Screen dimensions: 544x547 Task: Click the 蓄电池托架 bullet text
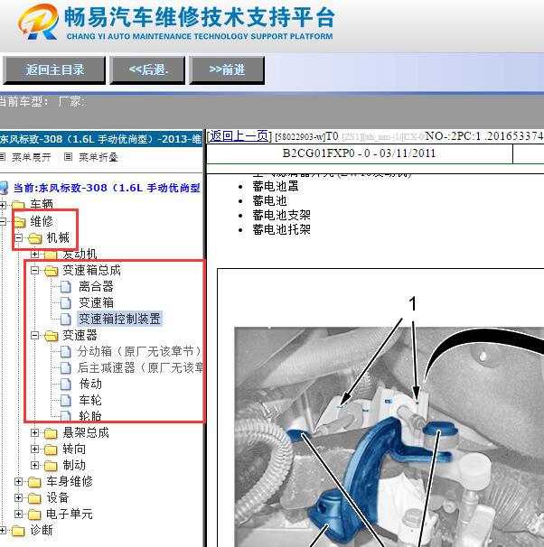point(281,229)
